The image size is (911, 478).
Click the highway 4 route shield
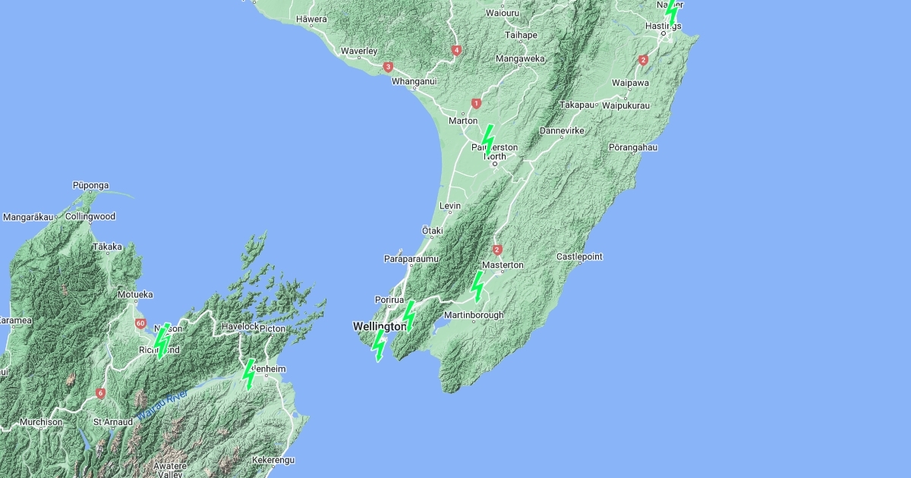(x=456, y=51)
